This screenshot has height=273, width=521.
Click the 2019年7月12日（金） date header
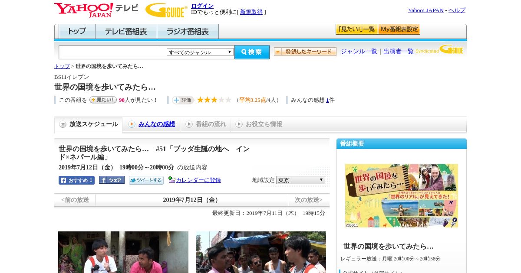coord(192,200)
